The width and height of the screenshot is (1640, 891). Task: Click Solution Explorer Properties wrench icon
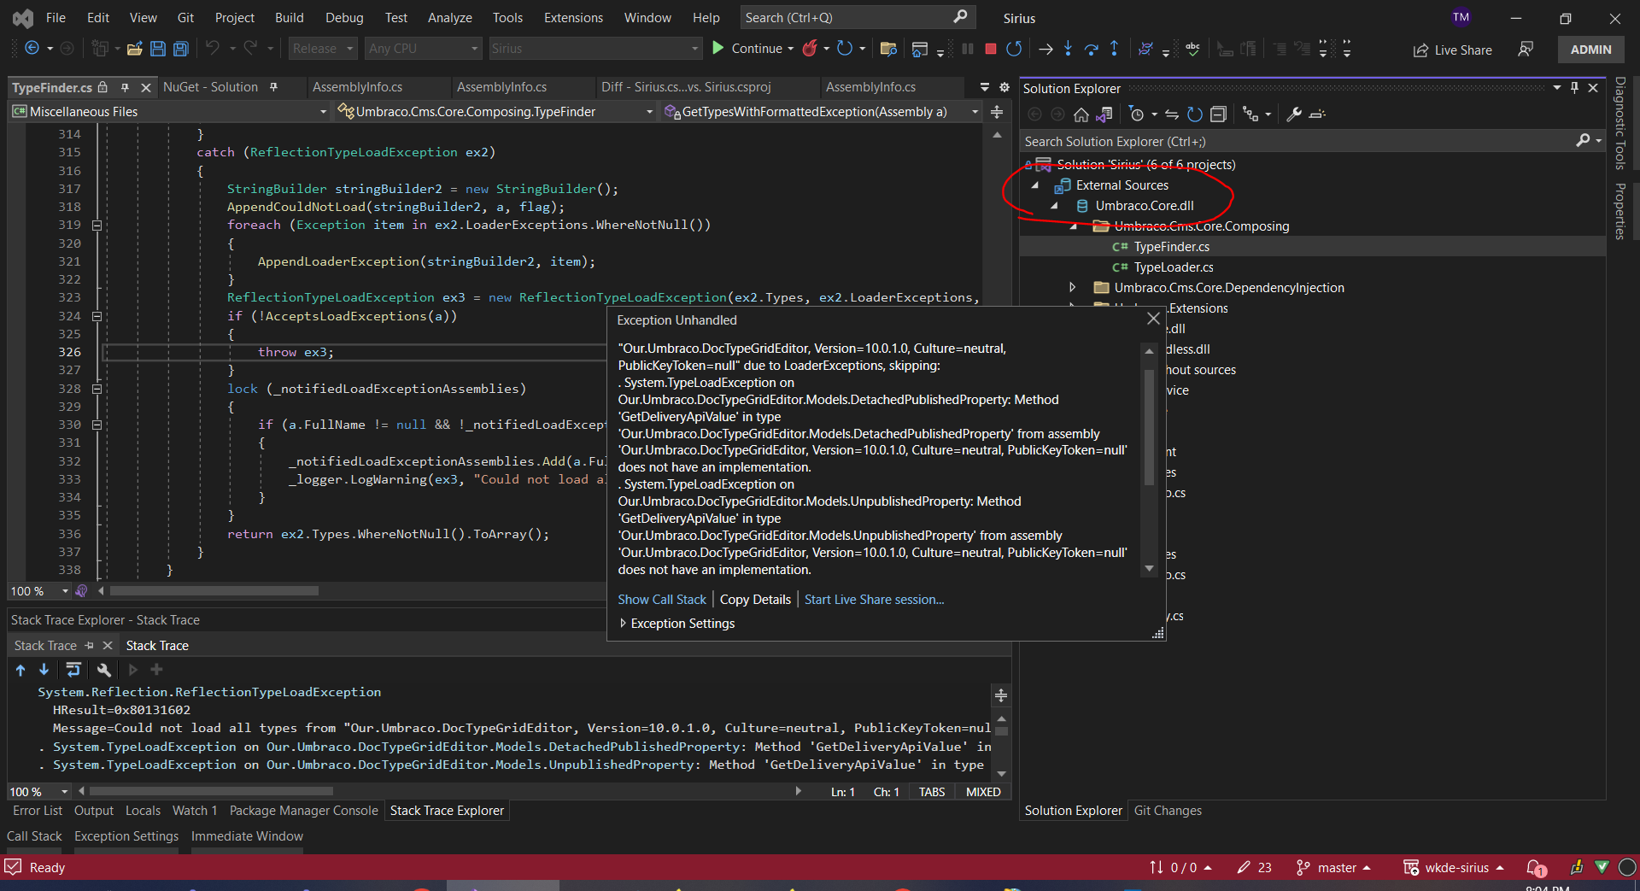pyautogui.click(x=1294, y=114)
